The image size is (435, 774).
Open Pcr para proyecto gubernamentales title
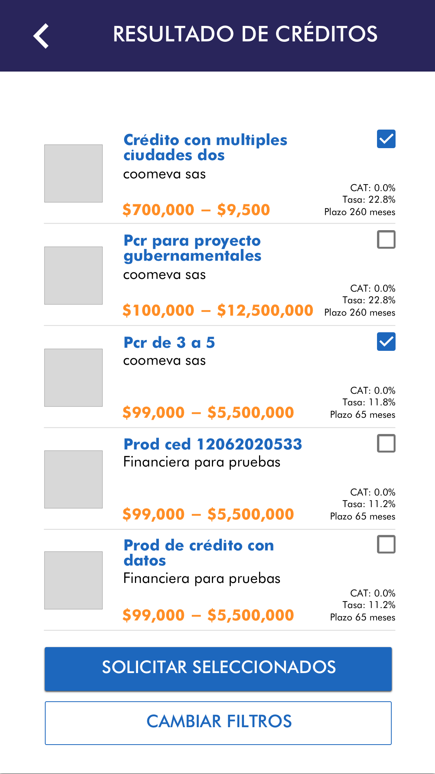tap(192, 248)
